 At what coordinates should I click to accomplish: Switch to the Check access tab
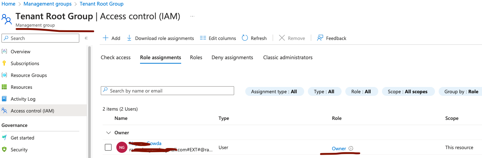point(116,57)
